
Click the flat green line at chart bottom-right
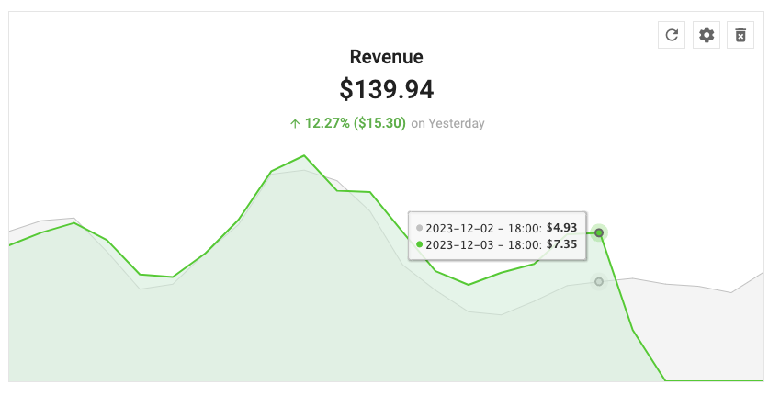pos(715,380)
